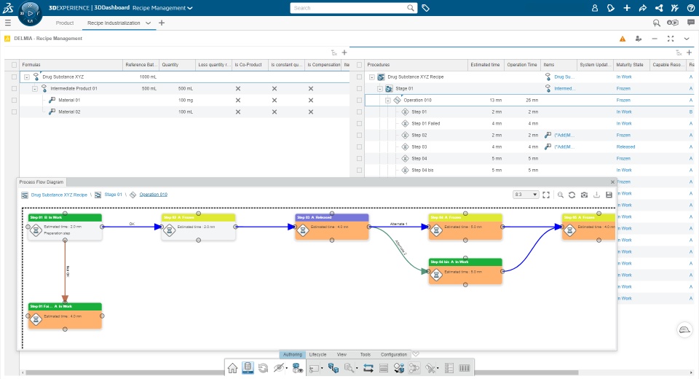Switch to the Product tab
Image resolution: width=699 pixels, height=379 pixels.
[65, 23]
